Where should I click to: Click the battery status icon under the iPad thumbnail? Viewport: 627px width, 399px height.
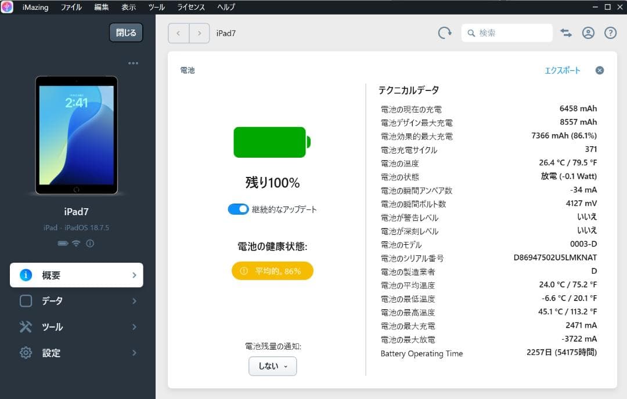[x=62, y=243]
